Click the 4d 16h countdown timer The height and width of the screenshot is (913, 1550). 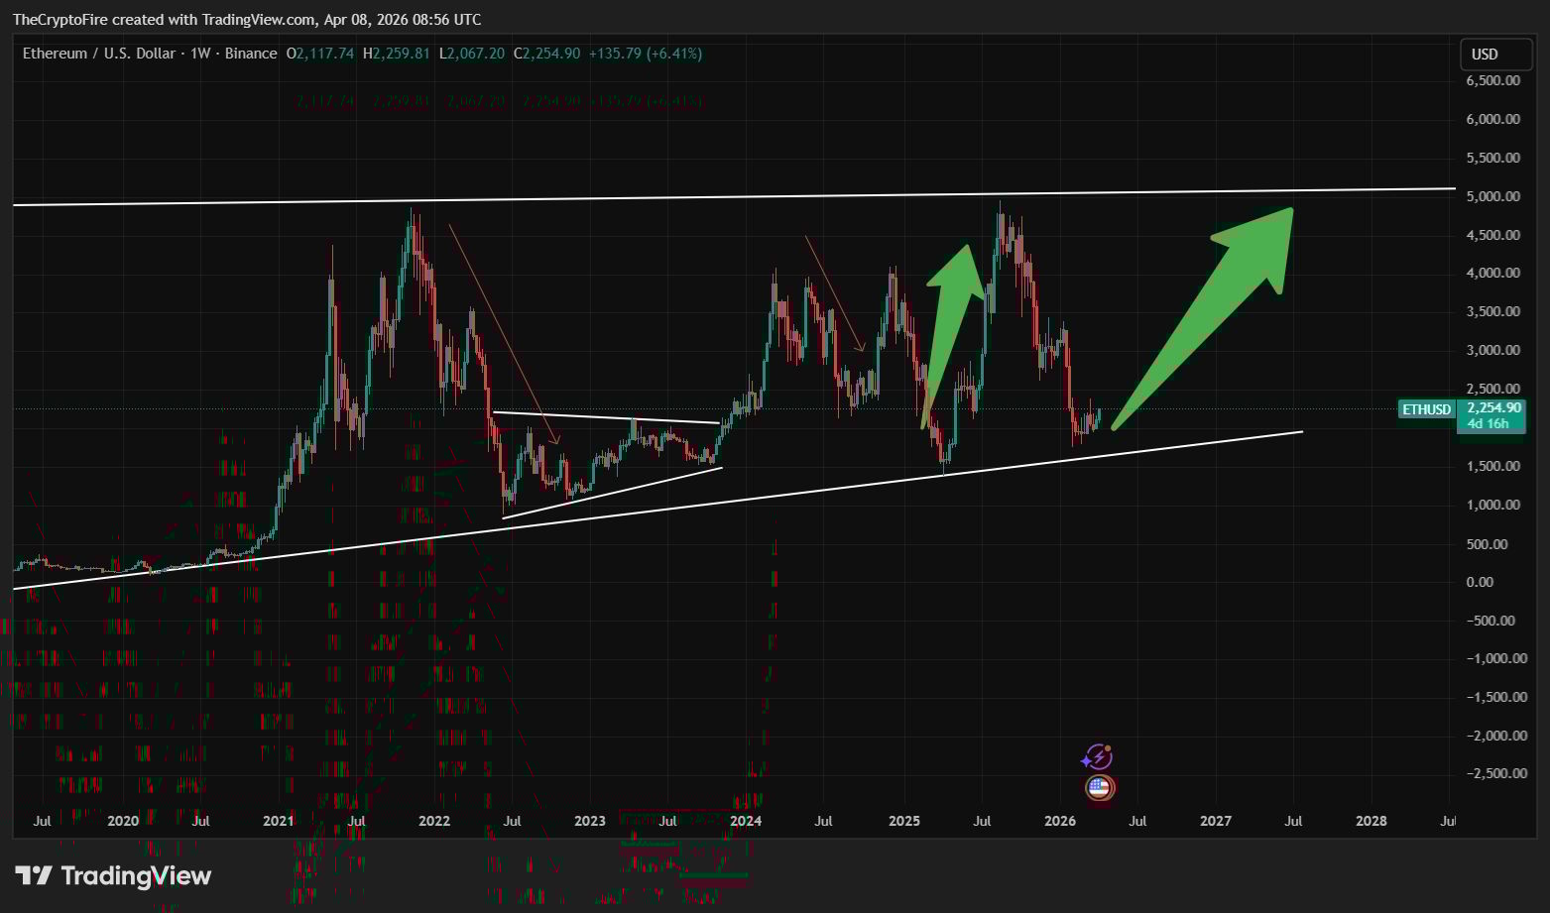click(1490, 422)
